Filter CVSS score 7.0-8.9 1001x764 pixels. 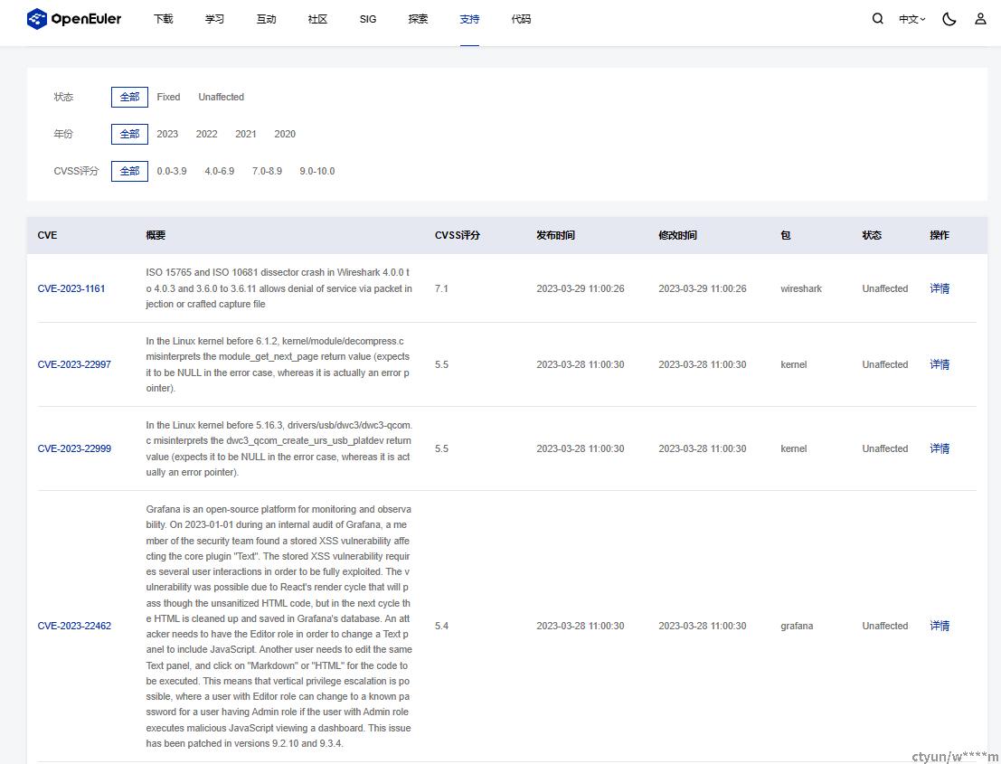point(267,171)
